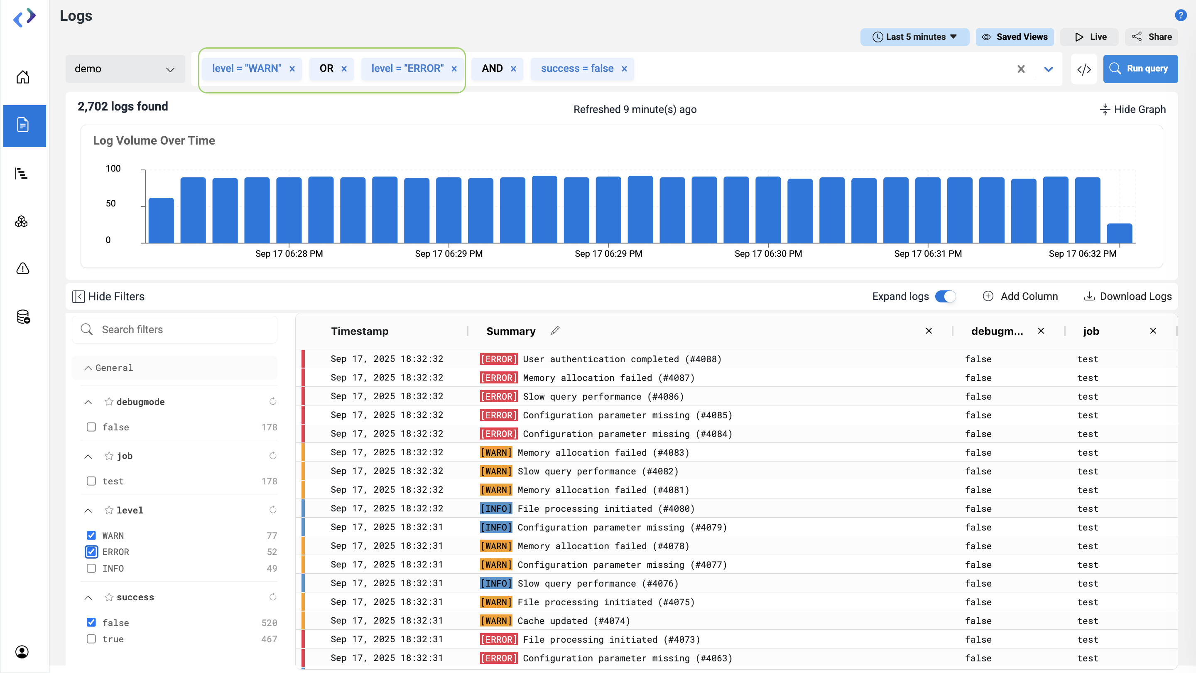Toggle the code query editor icon
The height and width of the screenshot is (673, 1196).
pyautogui.click(x=1083, y=69)
